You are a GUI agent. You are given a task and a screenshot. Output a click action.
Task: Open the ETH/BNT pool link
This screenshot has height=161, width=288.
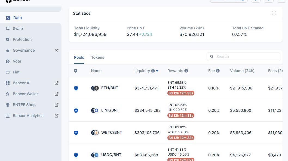click(x=109, y=88)
